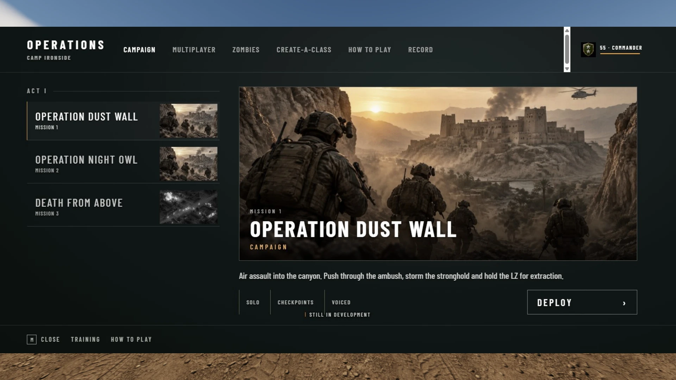The width and height of the screenshot is (676, 380).
Task: Select the Death From Above mission row
Action: [123, 207]
